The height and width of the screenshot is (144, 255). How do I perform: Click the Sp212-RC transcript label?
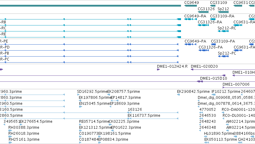click(x=227, y=28)
